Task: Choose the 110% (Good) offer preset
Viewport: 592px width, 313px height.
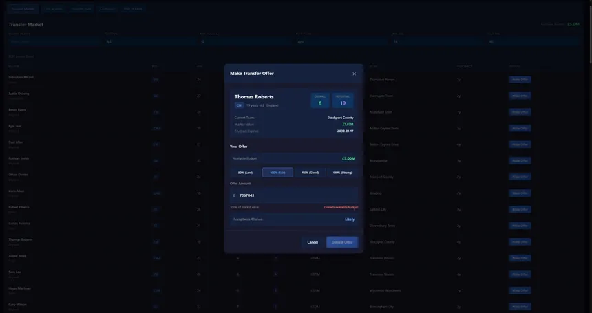Action: pos(310,173)
